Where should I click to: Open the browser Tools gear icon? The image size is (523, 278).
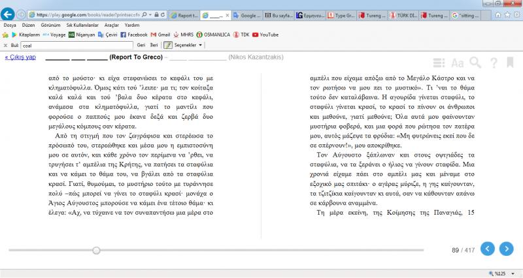(x=517, y=15)
